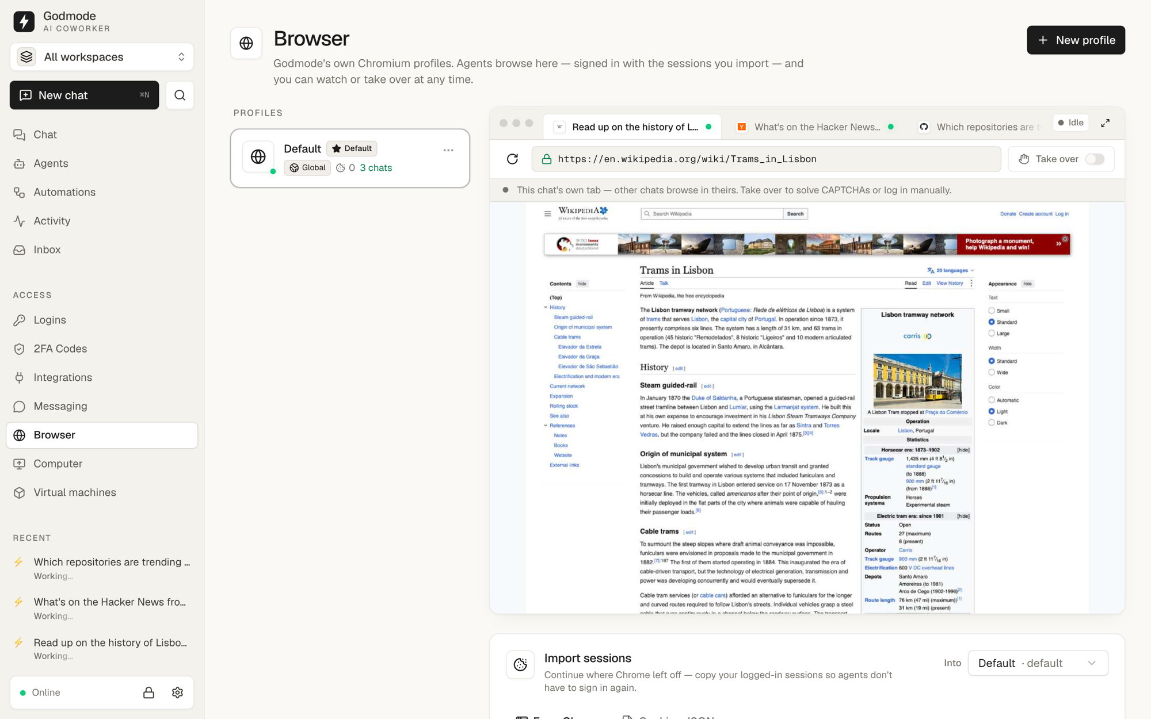Toggle the Take over switch
Image resolution: width=1151 pixels, height=719 pixels.
[1095, 159]
